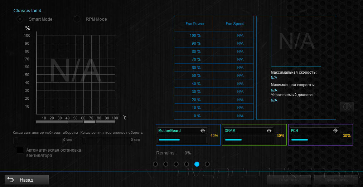Screen dimensions: 363x187
Task: Click the Минимальная скорость label
Action: tap(293, 85)
